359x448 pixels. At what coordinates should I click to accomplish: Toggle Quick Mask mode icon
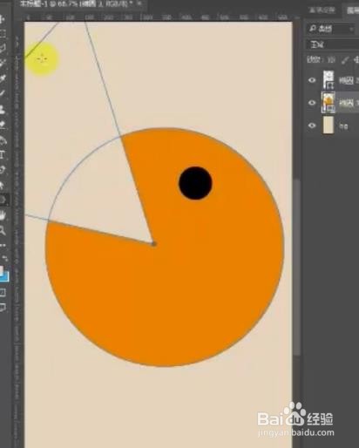pos(3,292)
